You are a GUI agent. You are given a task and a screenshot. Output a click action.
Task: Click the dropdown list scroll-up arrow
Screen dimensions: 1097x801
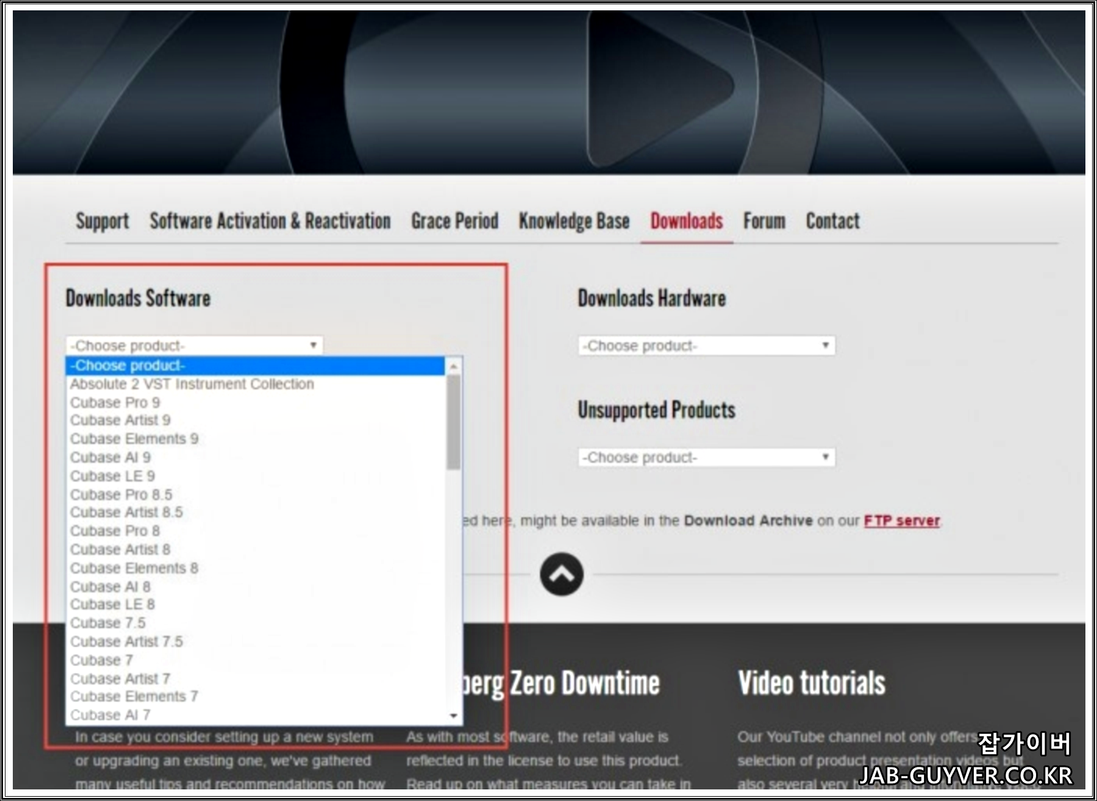click(x=453, y=366)
